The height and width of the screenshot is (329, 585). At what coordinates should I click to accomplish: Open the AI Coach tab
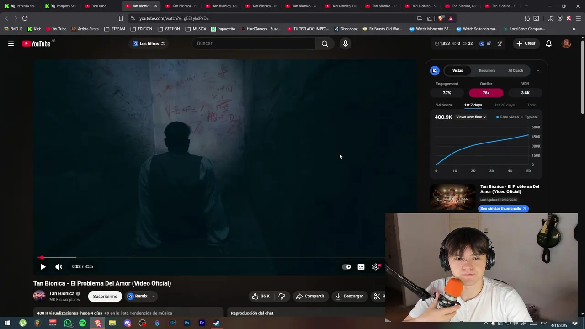(516, 70)
